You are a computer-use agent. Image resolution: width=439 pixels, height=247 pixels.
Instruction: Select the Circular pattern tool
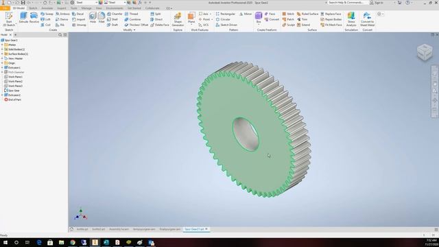click(222, 19)
